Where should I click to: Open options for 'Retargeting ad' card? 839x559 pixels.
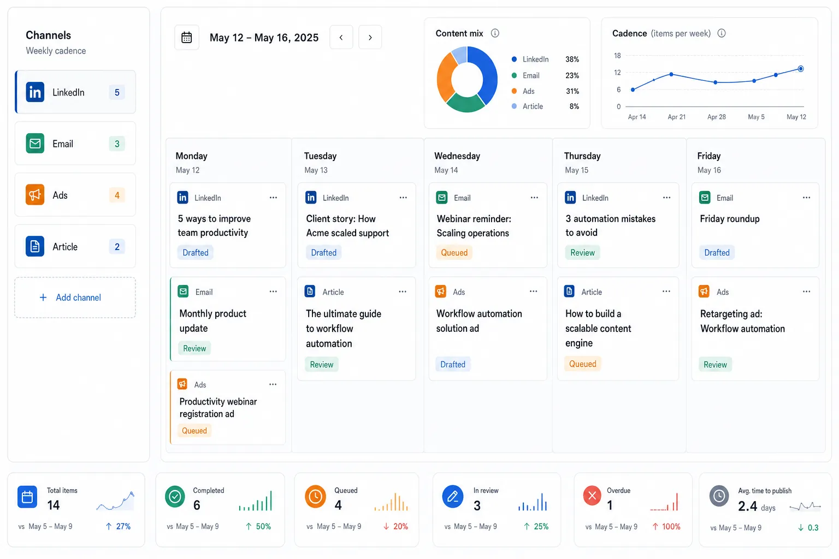(806, 292)
